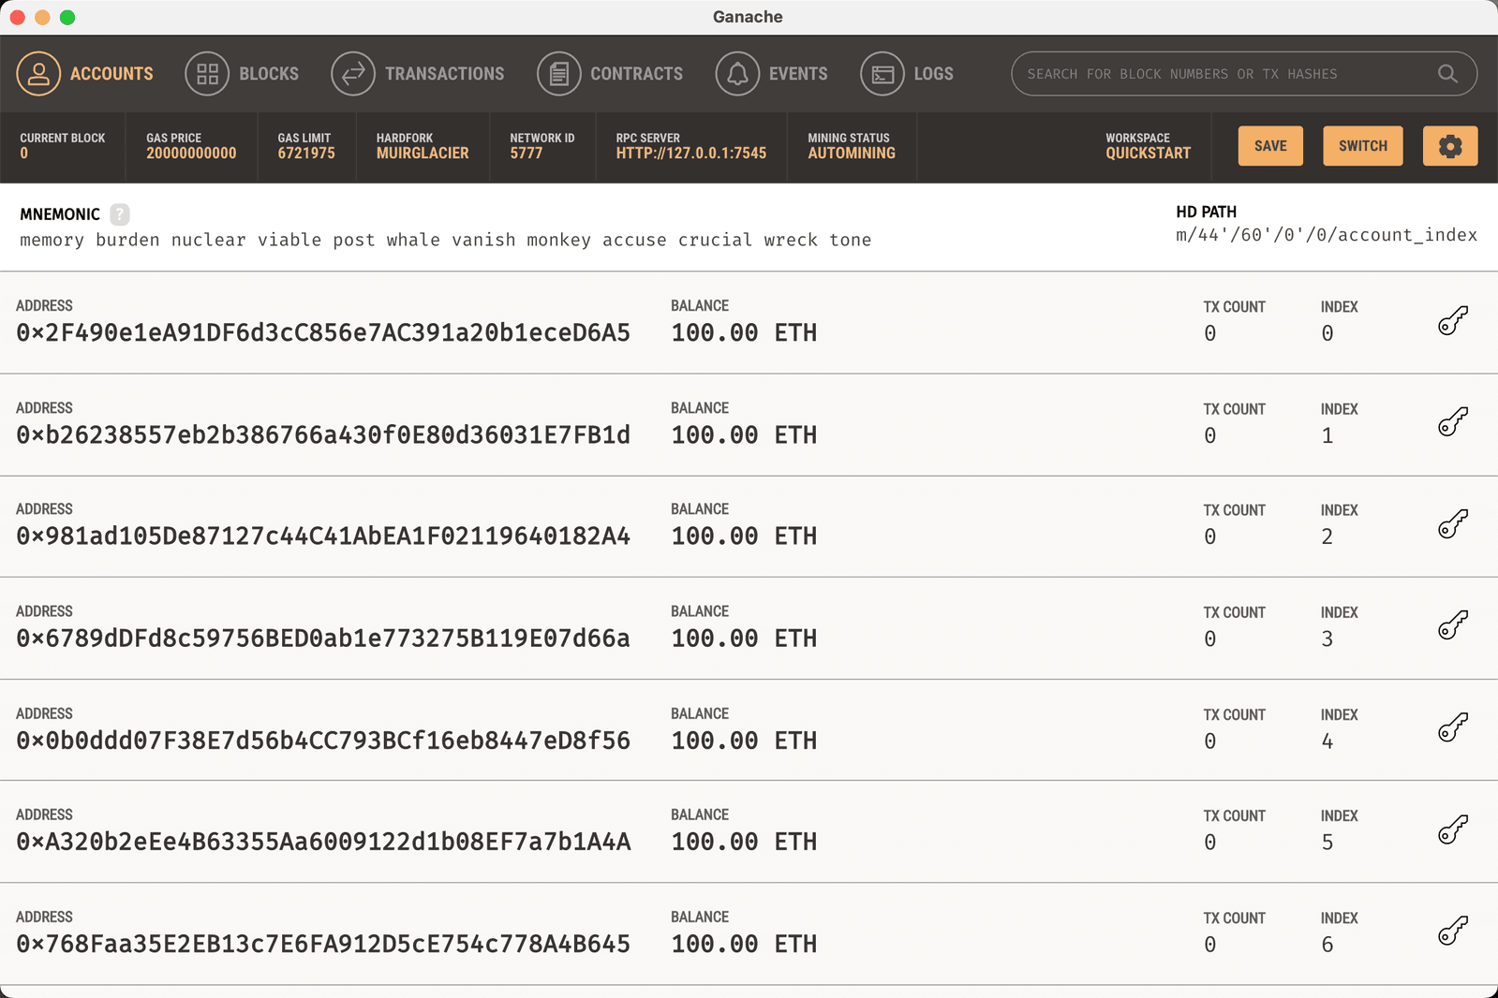Open the Logs terminal icon

pyautogui.click(x=882, y=74)
